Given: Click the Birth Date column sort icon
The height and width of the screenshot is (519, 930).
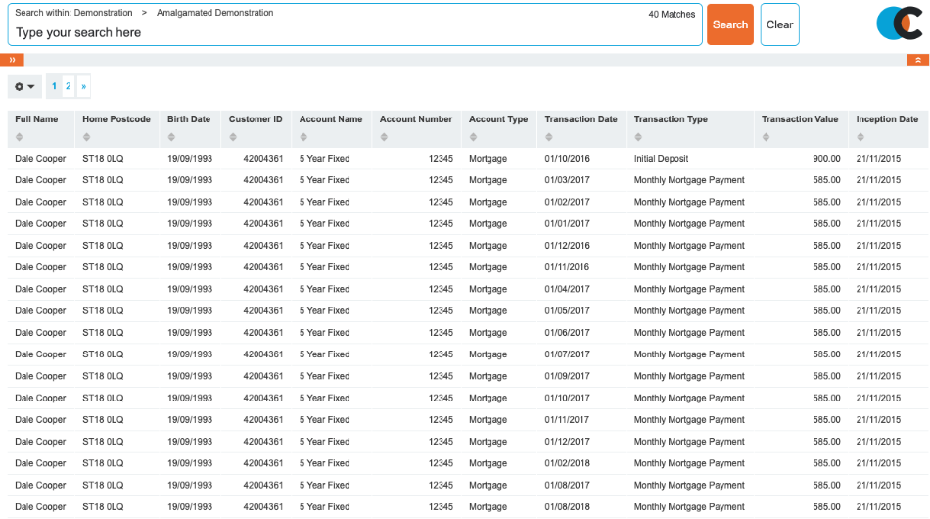Looking at the screenshot, I should (x=171, y=137).
